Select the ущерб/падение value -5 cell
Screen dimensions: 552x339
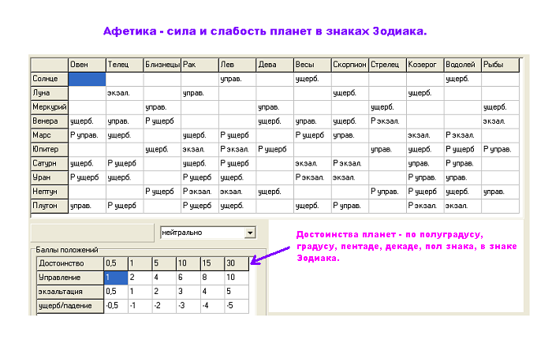(x=236, y=306)
